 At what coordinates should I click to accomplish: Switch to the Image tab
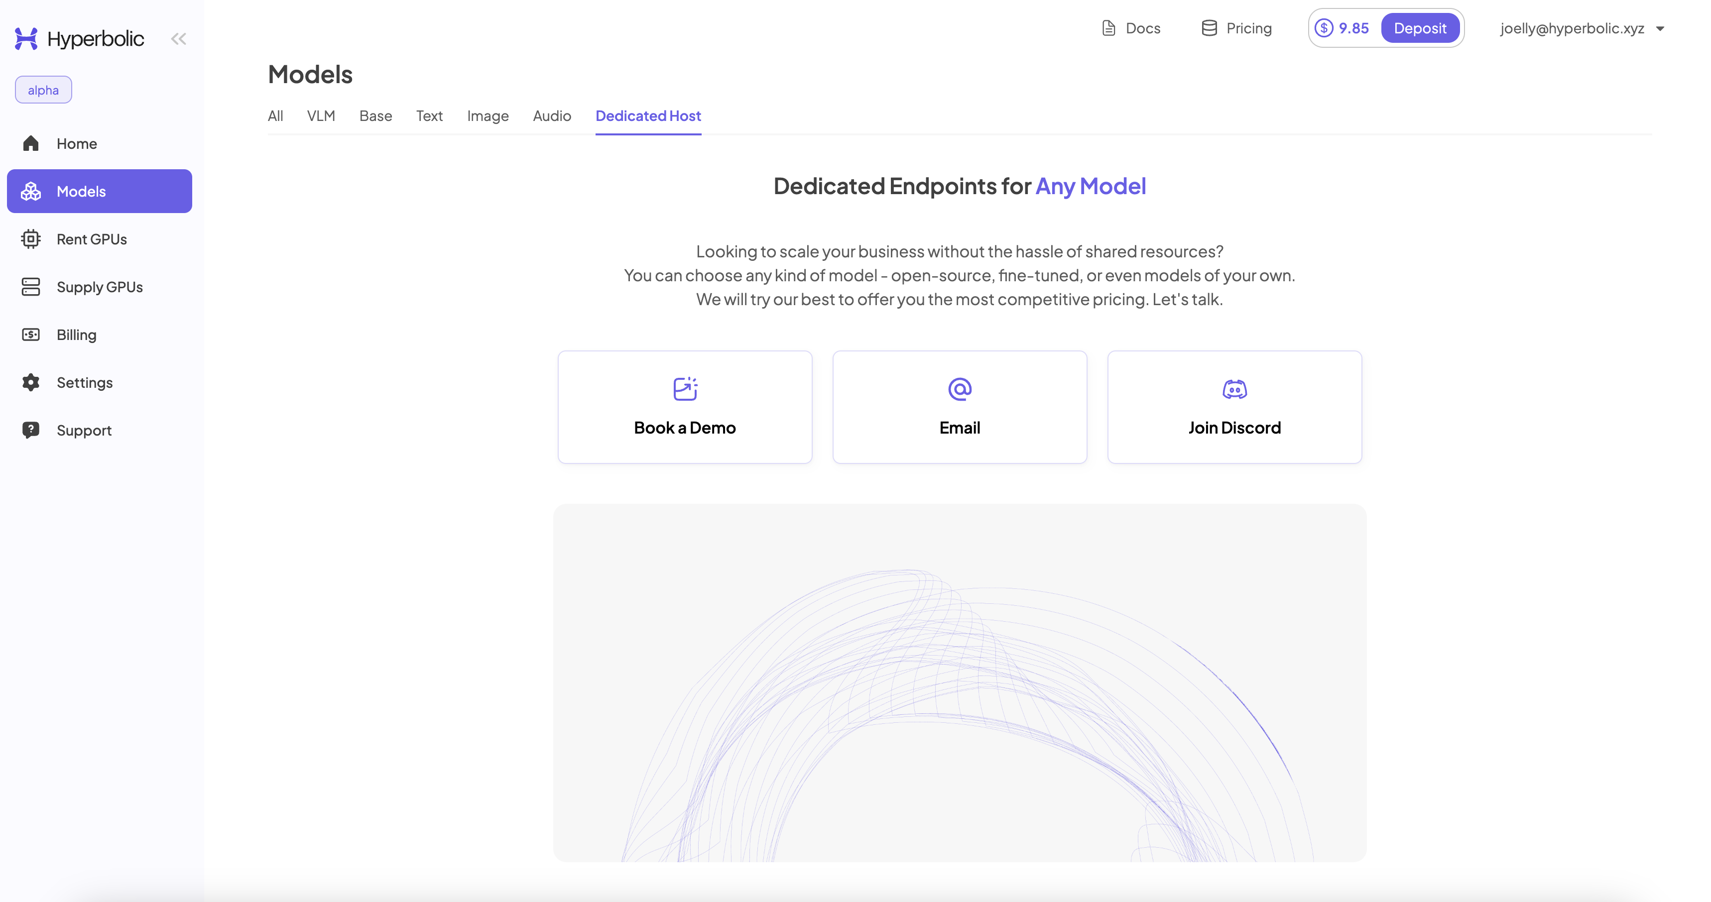pos(488,115)
